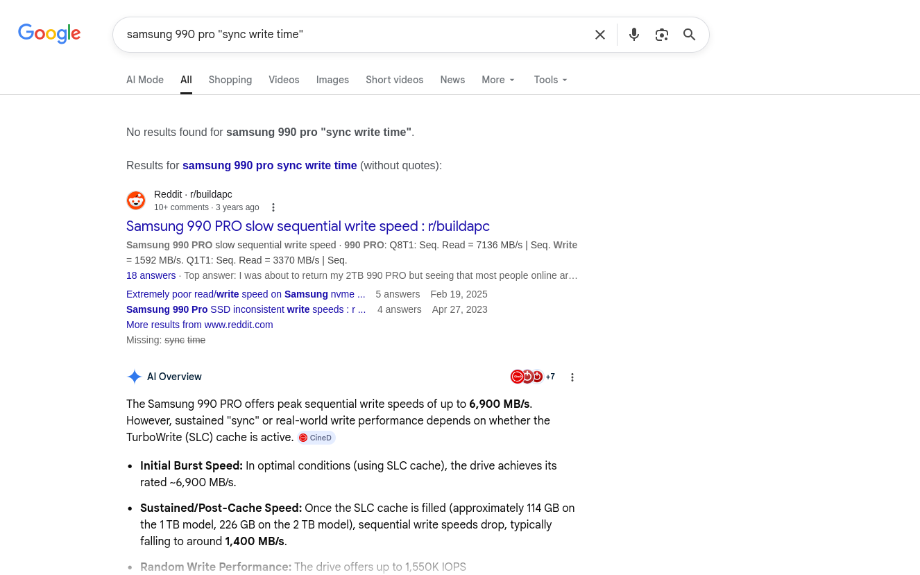Image resolution: width=920 pixels, height=575 pixels.
Task: Open AI Overview three-dot options menu
Action: [x=572, y=377]
